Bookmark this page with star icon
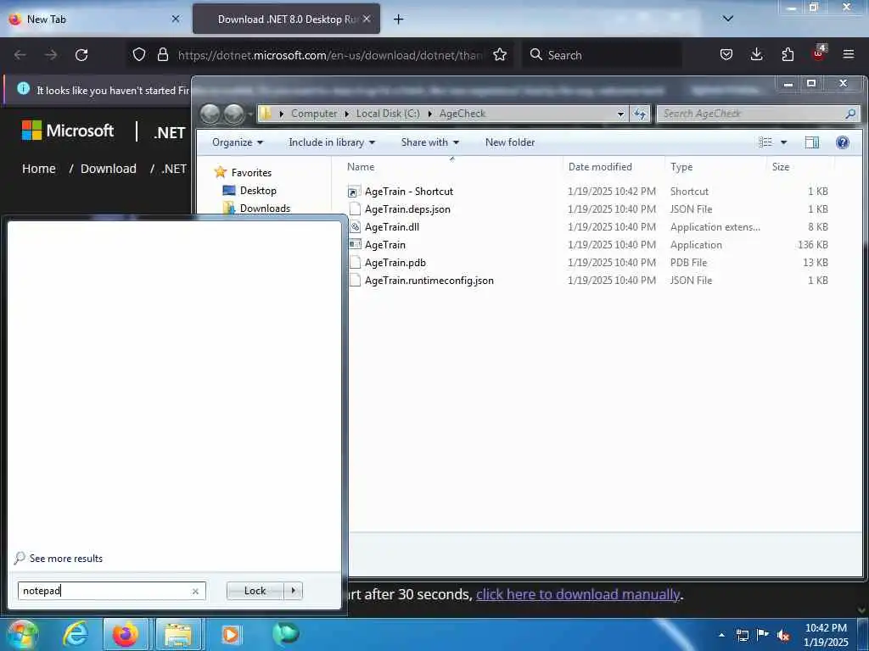The image size is (869, 651). pos(500,55)
